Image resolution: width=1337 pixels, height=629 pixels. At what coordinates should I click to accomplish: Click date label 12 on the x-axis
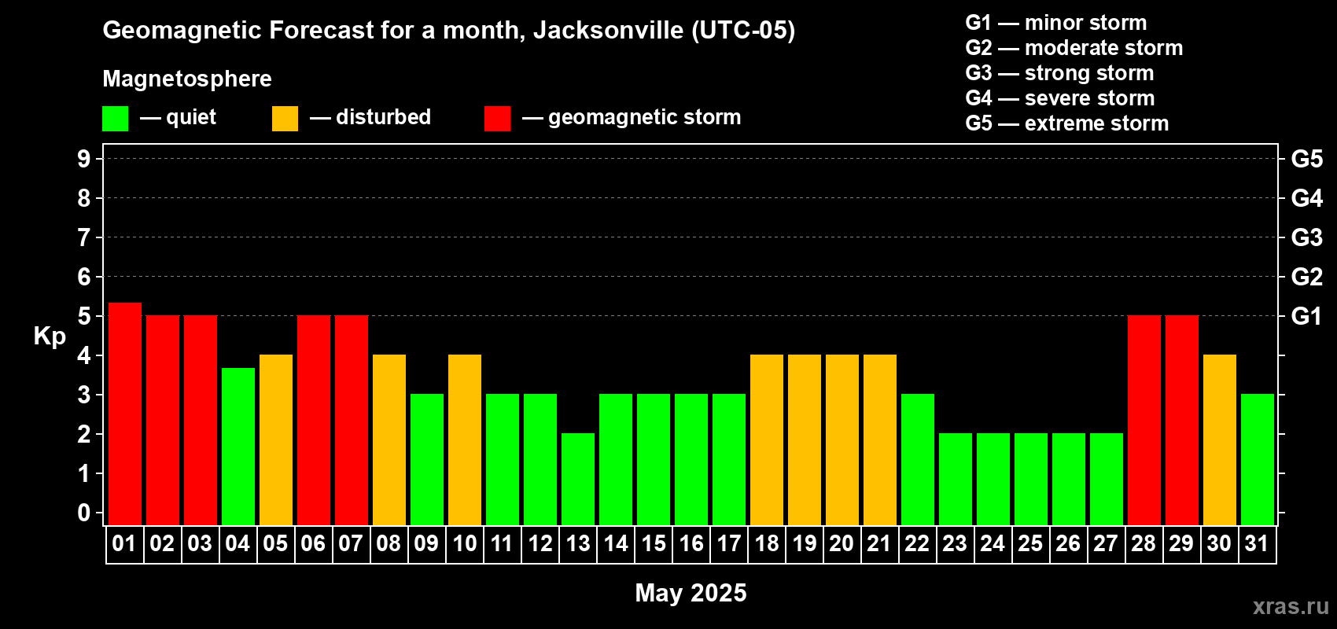[x=540, y=544]
